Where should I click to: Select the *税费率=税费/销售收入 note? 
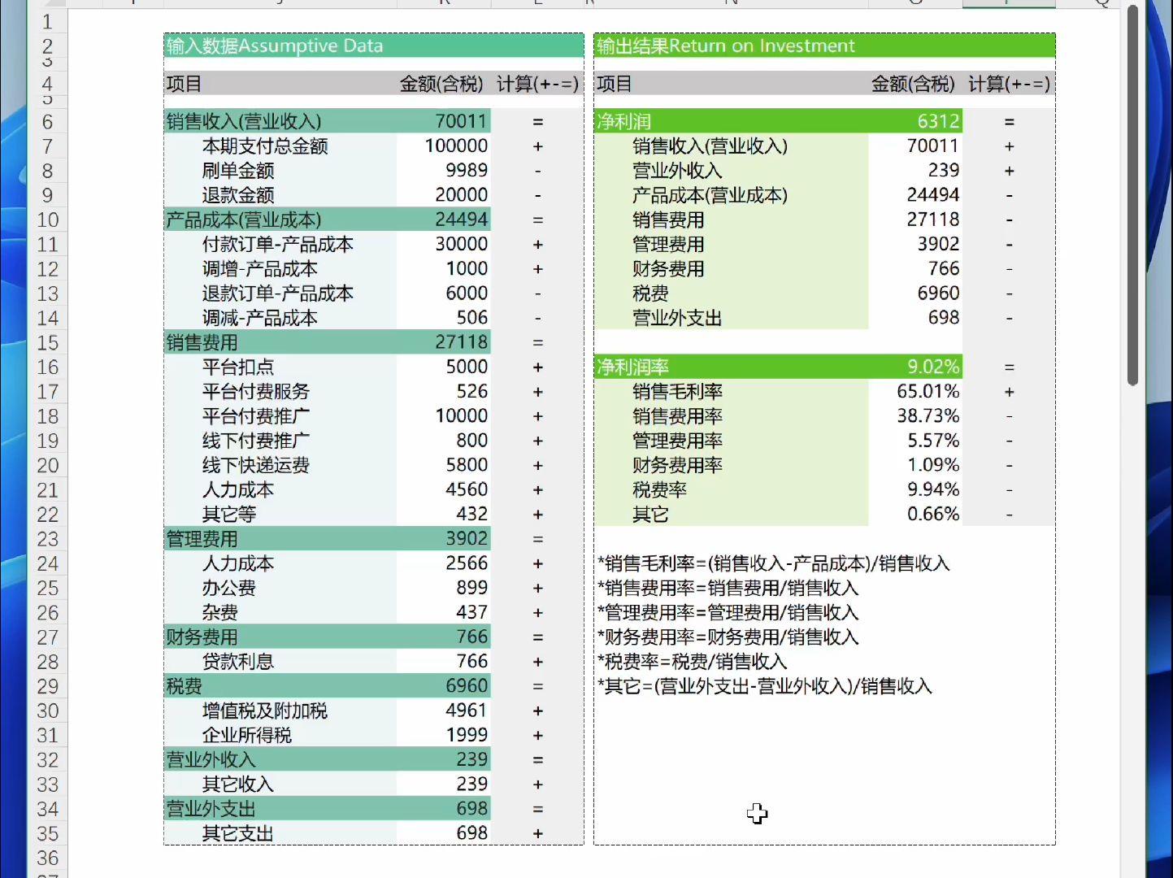click(692, 662)
